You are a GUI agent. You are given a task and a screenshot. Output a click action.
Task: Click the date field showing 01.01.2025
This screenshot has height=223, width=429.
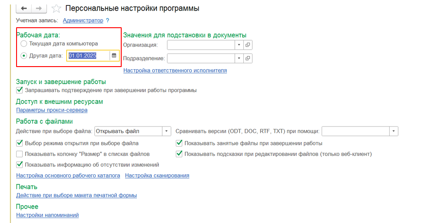88,55
